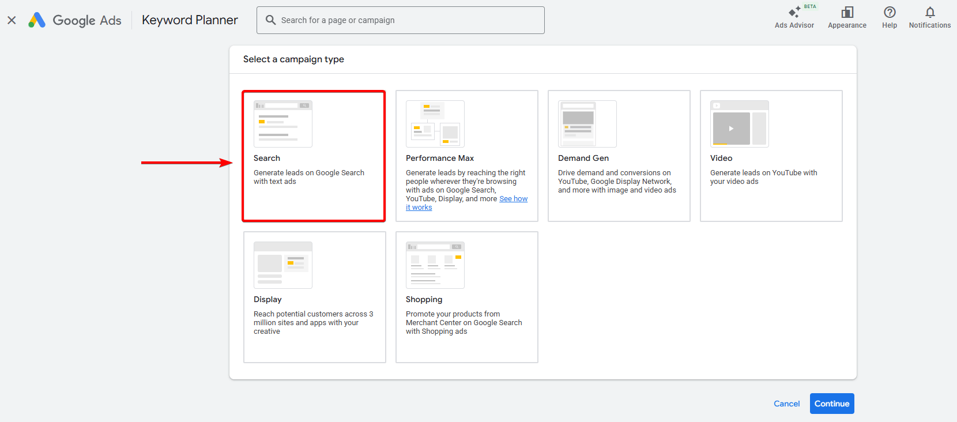
Task: Click the Help question mark icon
Action: tap(890, 13)
